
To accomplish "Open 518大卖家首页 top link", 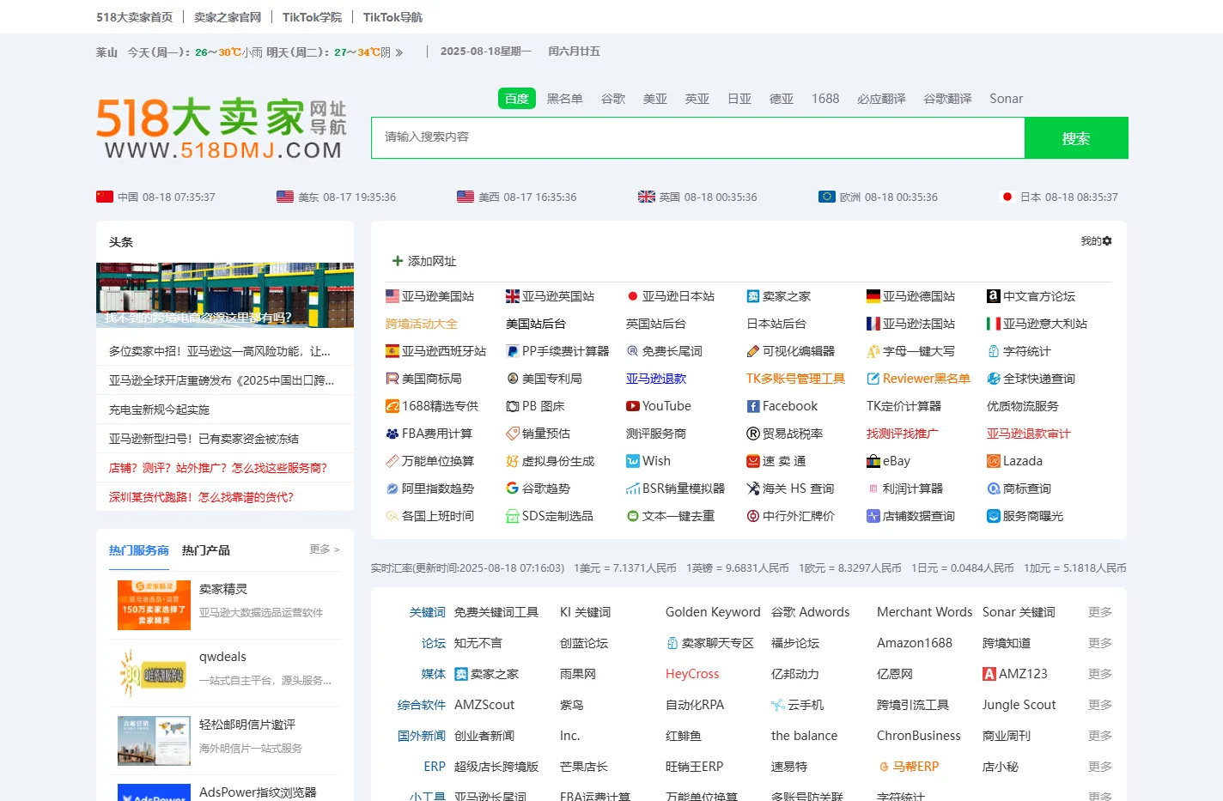I will (135, 17).
